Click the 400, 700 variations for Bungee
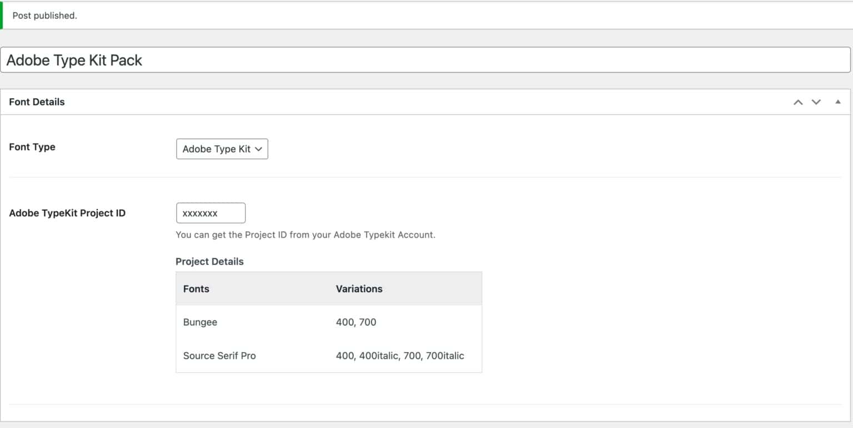 coord(355,322)
